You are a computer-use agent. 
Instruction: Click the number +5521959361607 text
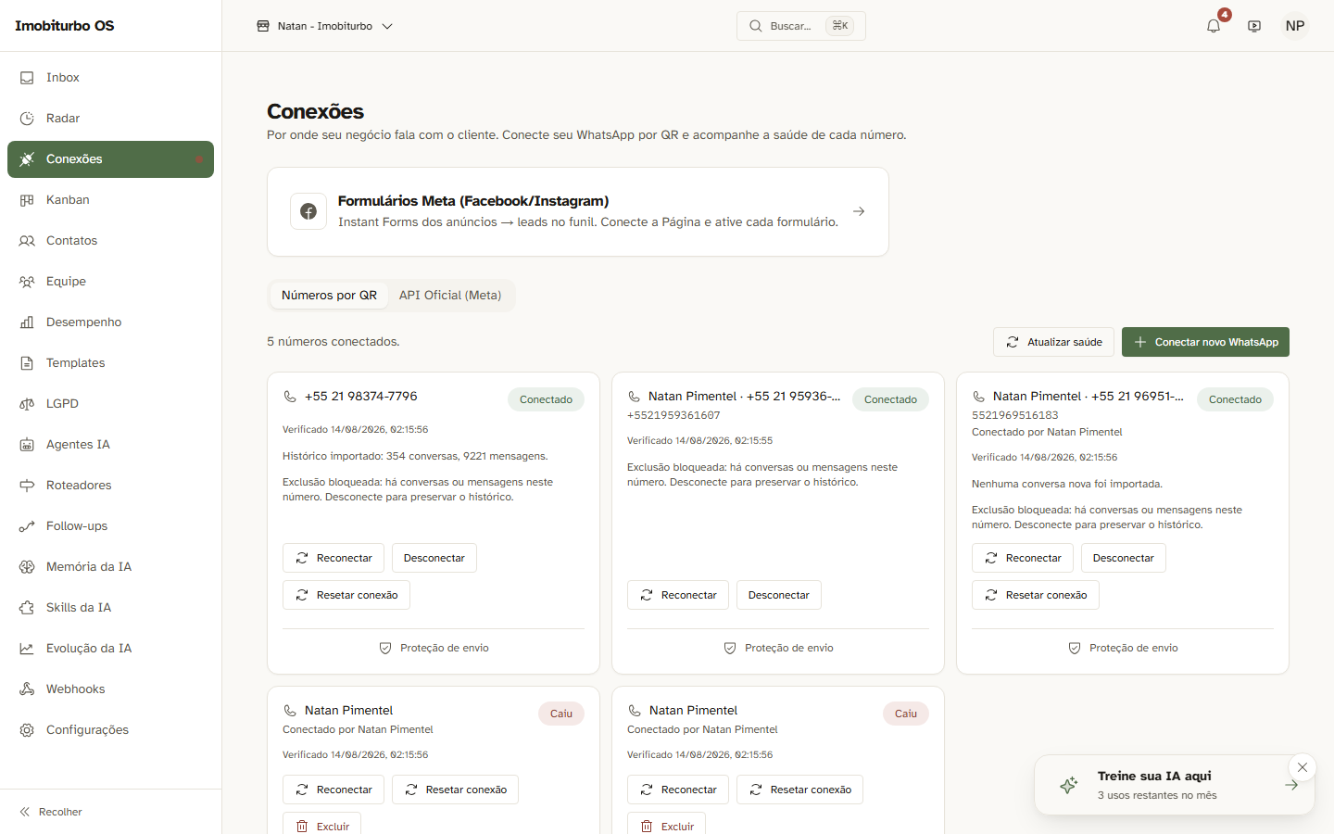pos(673,415)
